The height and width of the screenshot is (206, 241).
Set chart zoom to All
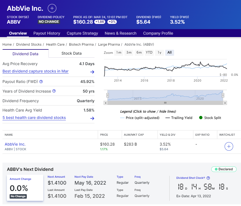click(170, 52)
